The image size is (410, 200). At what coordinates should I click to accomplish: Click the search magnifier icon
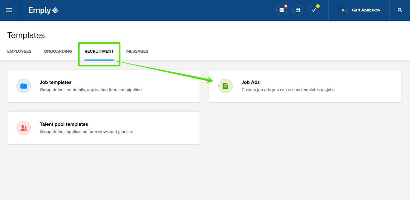(x=400, y=10)
